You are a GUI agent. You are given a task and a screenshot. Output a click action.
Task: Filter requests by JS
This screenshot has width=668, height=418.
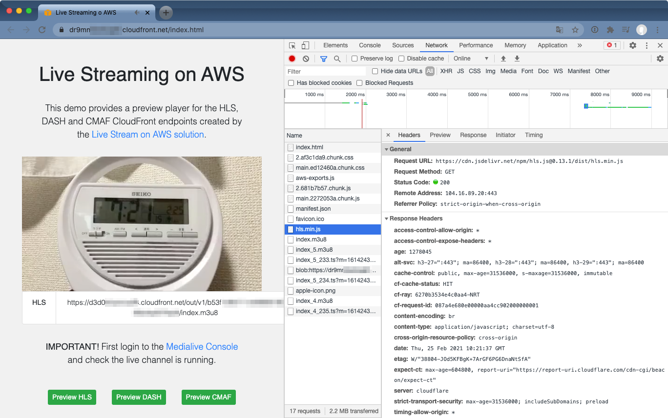click(x=460, y=71)
